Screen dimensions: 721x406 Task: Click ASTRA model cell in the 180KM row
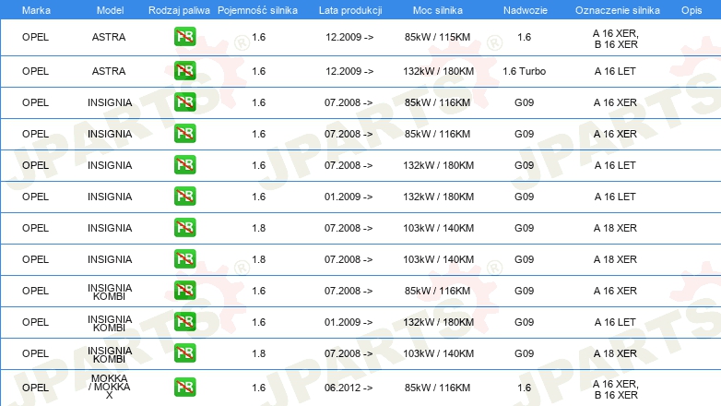tap(109, 71)
